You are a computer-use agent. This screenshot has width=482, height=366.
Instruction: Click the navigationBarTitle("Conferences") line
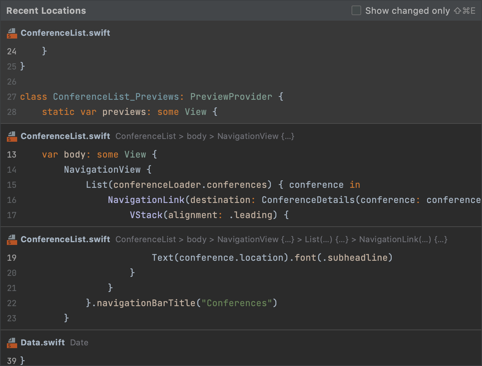click(x=181, y=303)
